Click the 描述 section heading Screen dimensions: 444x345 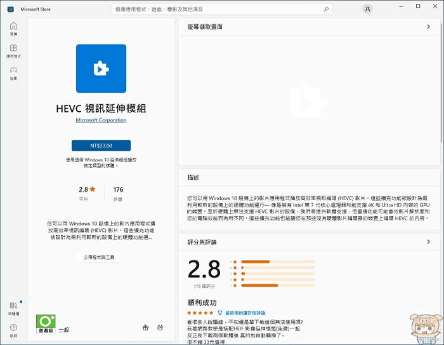pos(193,177)
